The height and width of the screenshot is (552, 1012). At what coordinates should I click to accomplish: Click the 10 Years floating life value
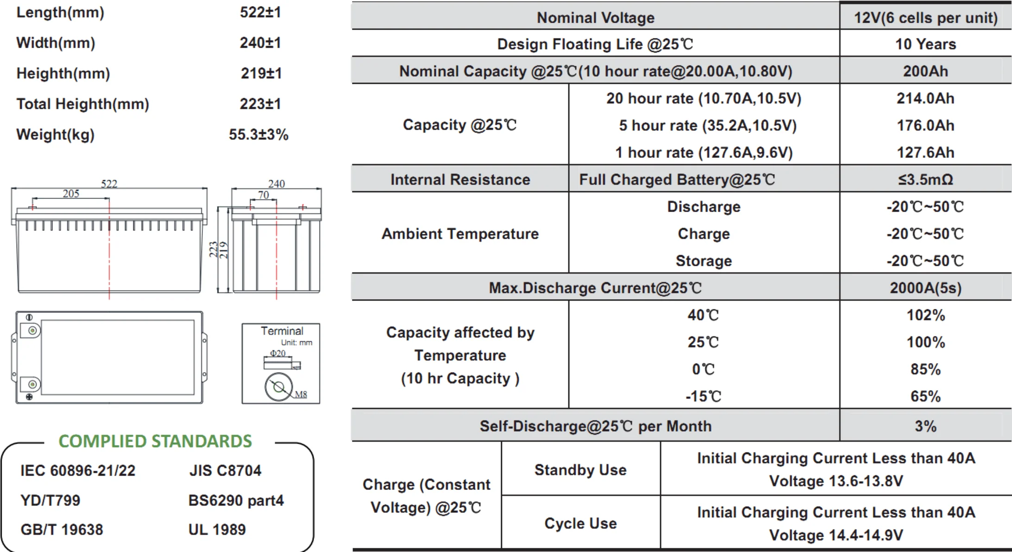(x=925, y=44)
